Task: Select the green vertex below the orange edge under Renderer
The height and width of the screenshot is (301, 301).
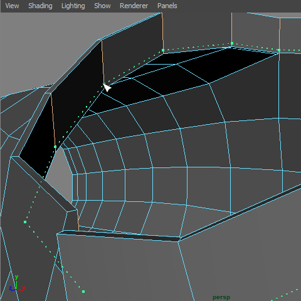Action: click(x=163, y=50)
